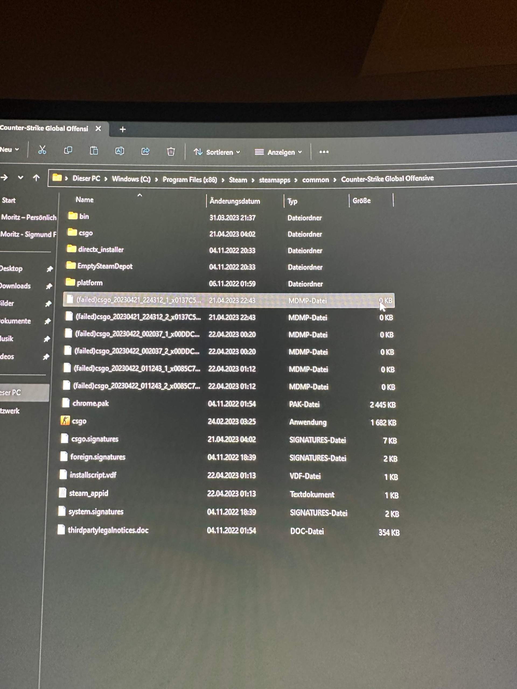Click the Paste clipboard icon

point(94,151)
